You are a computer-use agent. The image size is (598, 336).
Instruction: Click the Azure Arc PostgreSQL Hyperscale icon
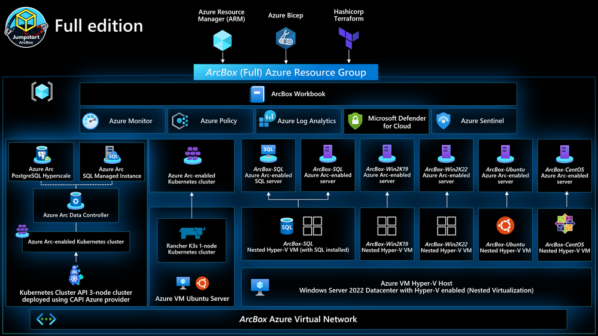coord(42,155)
